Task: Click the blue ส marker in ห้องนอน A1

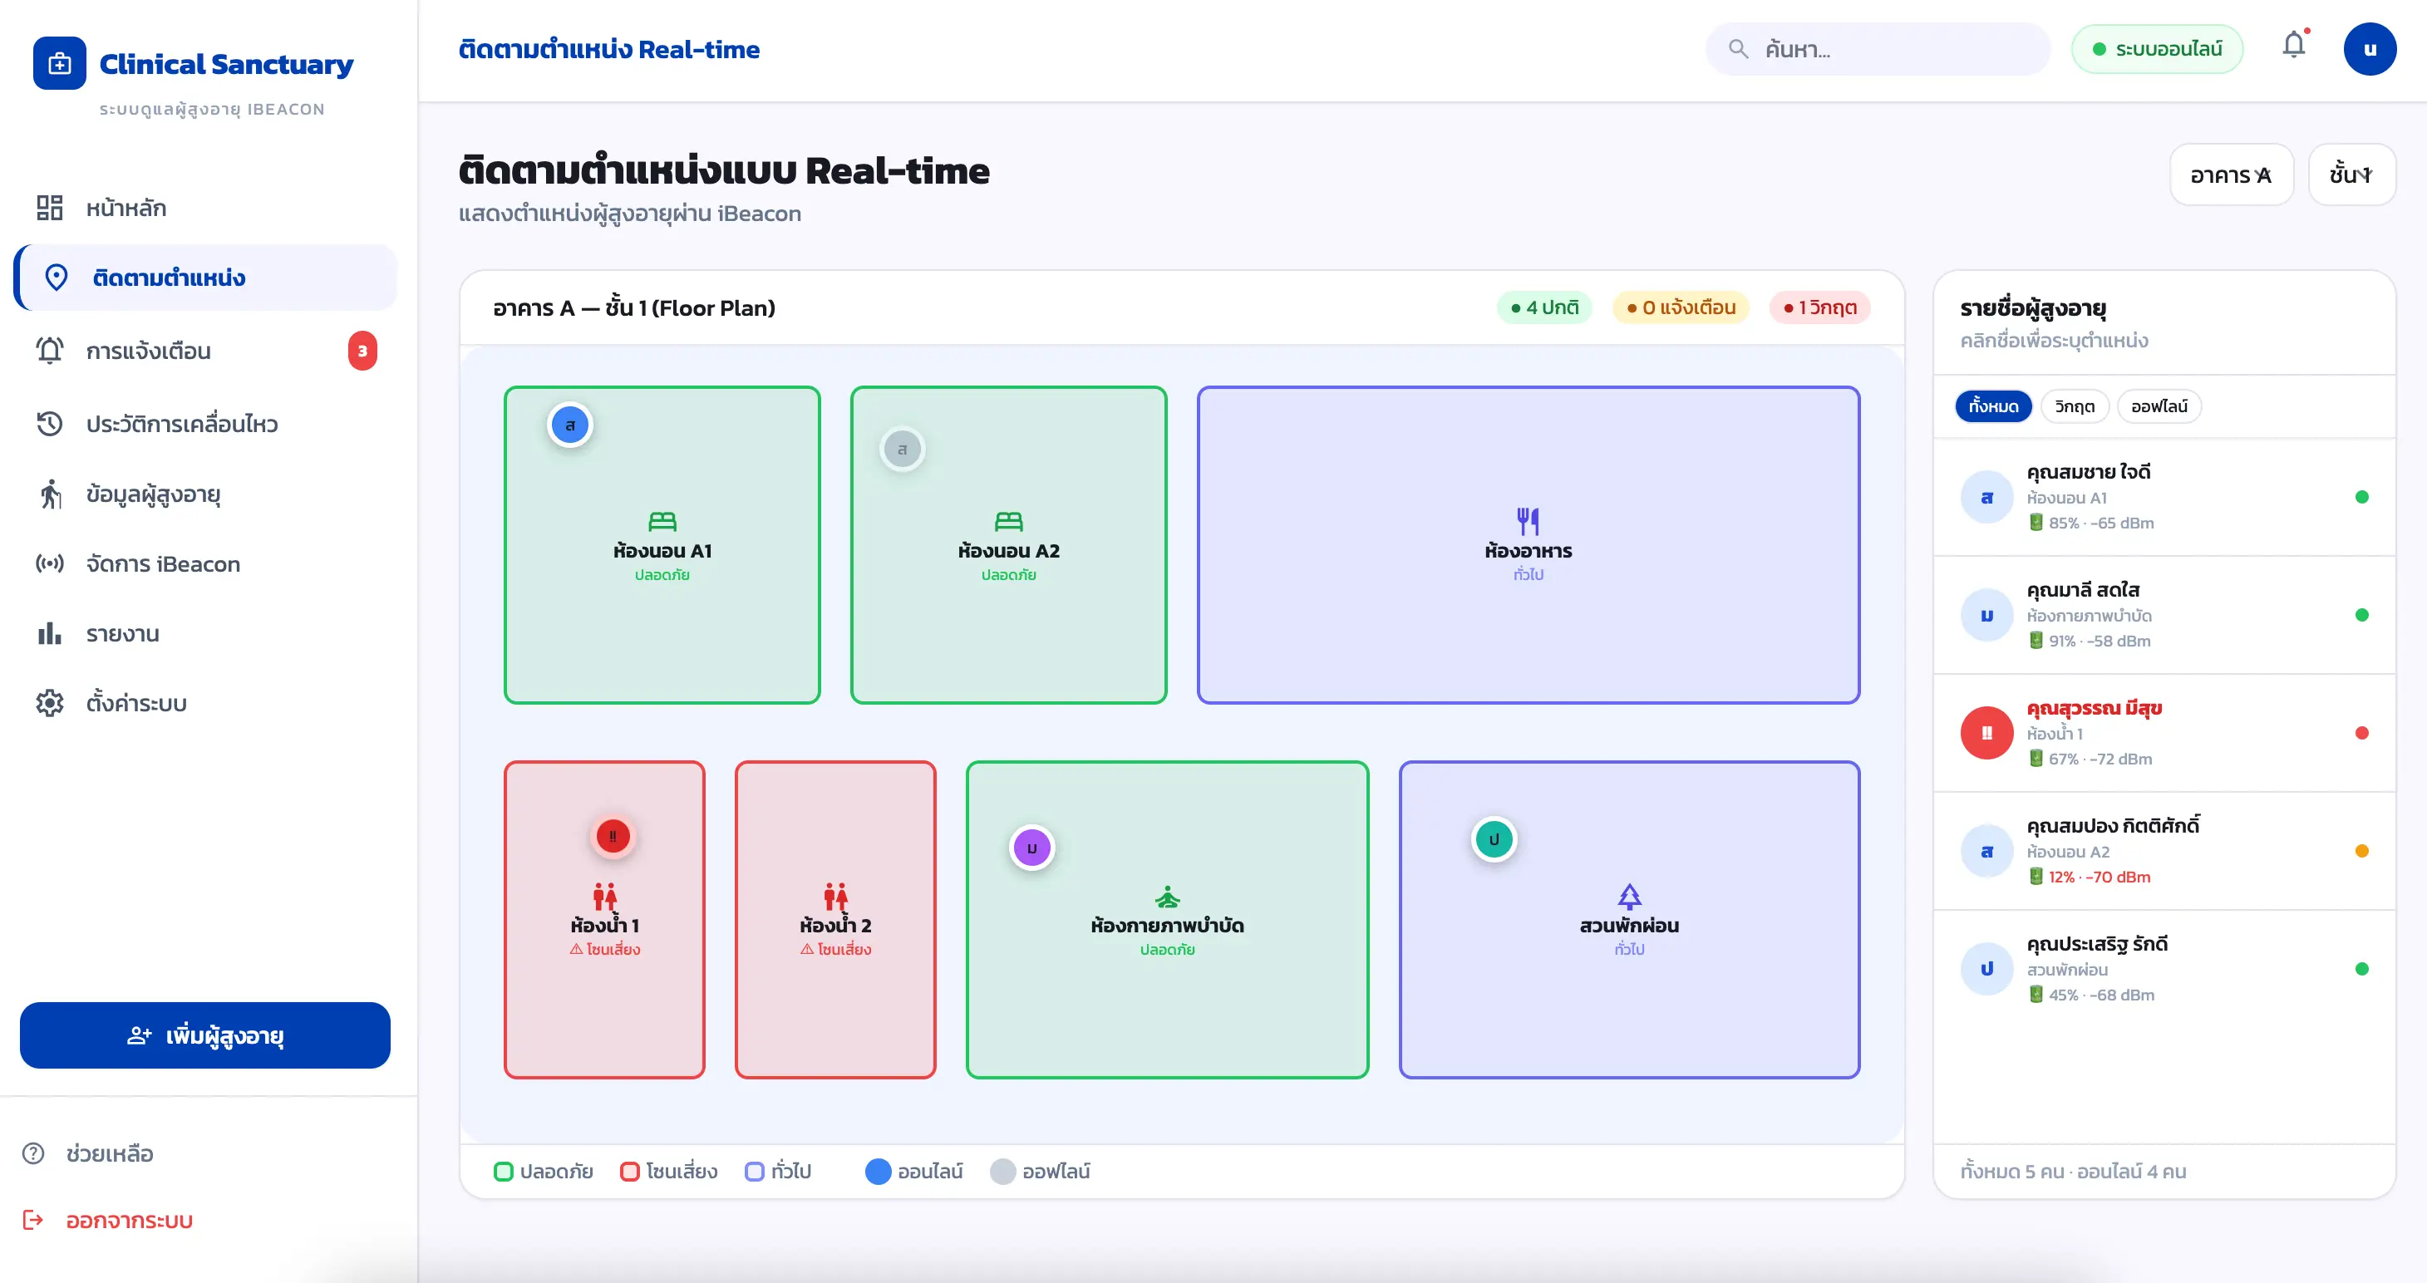Action: [570, 425]
